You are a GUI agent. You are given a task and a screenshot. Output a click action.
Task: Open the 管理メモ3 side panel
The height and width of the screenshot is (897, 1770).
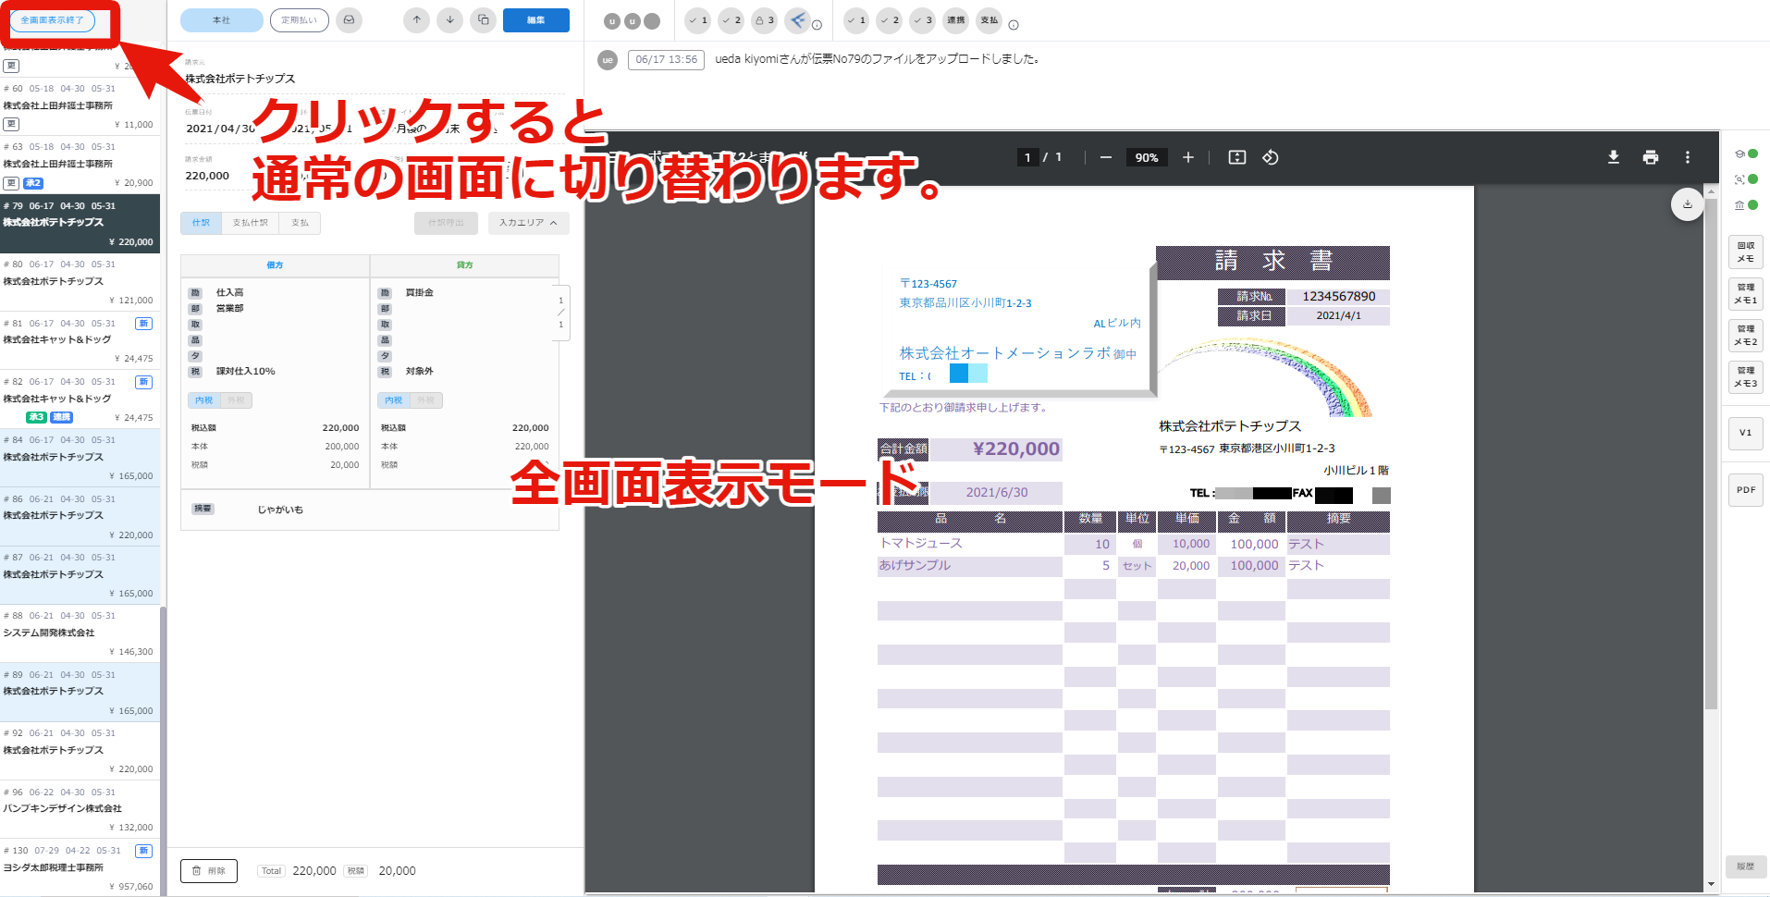pyautogui.click(x=1746, y=377)
